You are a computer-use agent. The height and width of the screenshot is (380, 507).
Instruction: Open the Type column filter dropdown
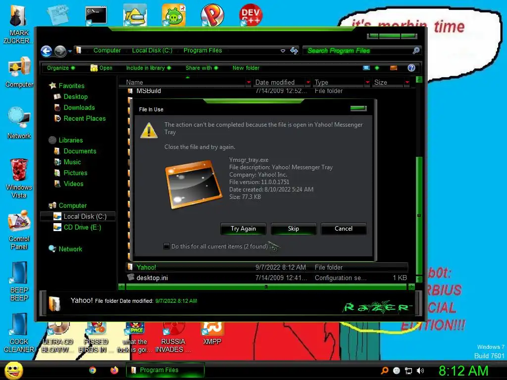(x=367, y=83)
